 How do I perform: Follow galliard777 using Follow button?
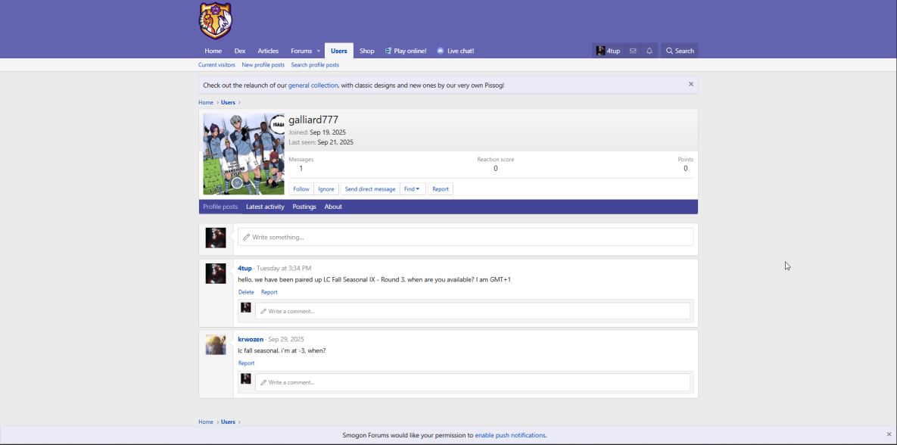tap(301, 189)
